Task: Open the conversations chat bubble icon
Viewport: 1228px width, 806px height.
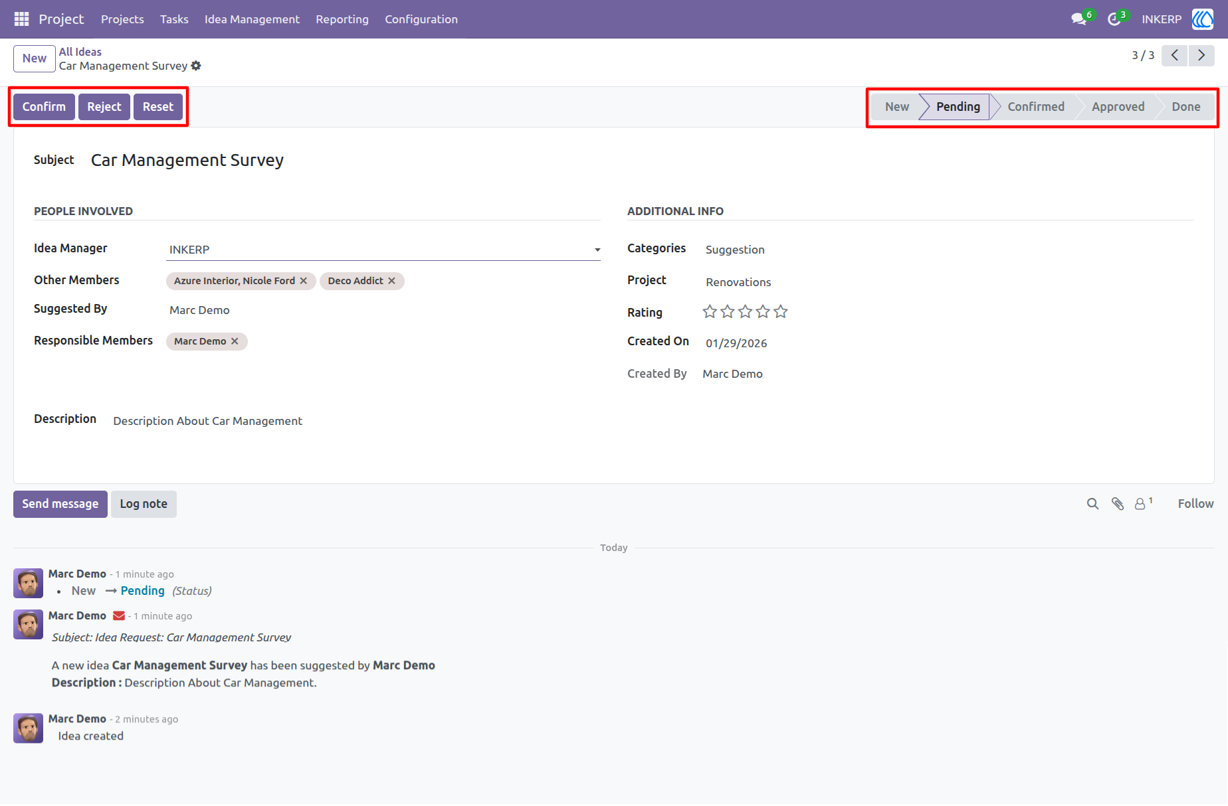Action: [1078, 19]
